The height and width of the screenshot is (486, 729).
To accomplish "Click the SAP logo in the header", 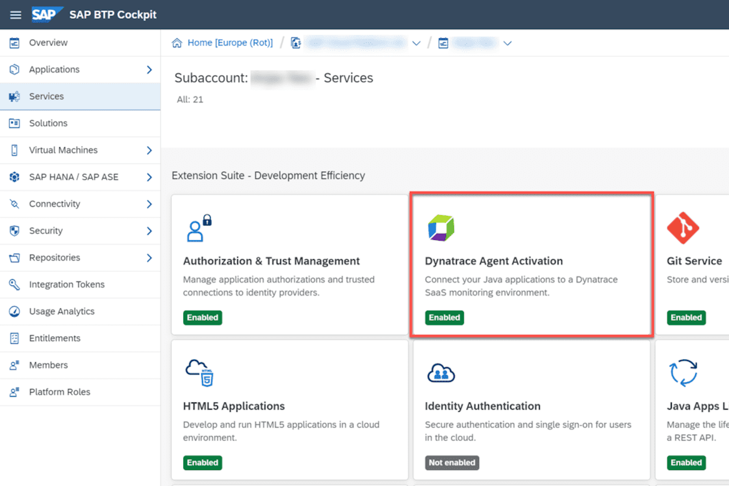I will [45, 14].
